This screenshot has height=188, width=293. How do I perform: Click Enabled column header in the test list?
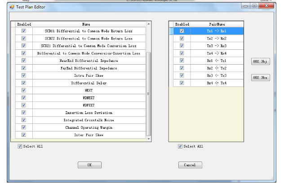24,24
